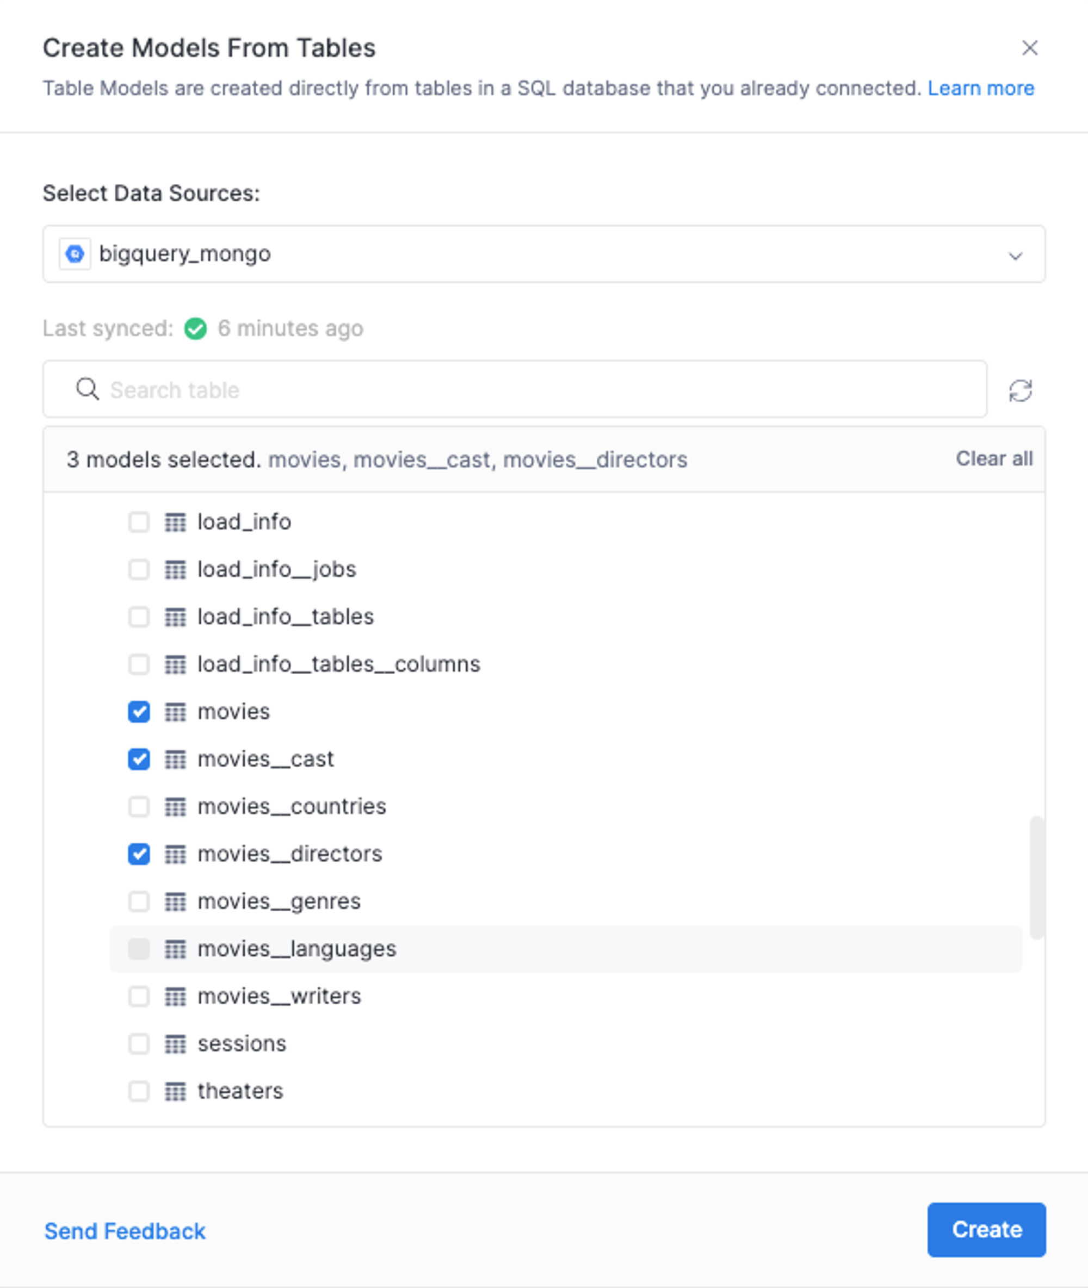Viewport: 1088px width, 1288px height.
Task: Click the table icon next to theaters
Action: [175, 1092]
